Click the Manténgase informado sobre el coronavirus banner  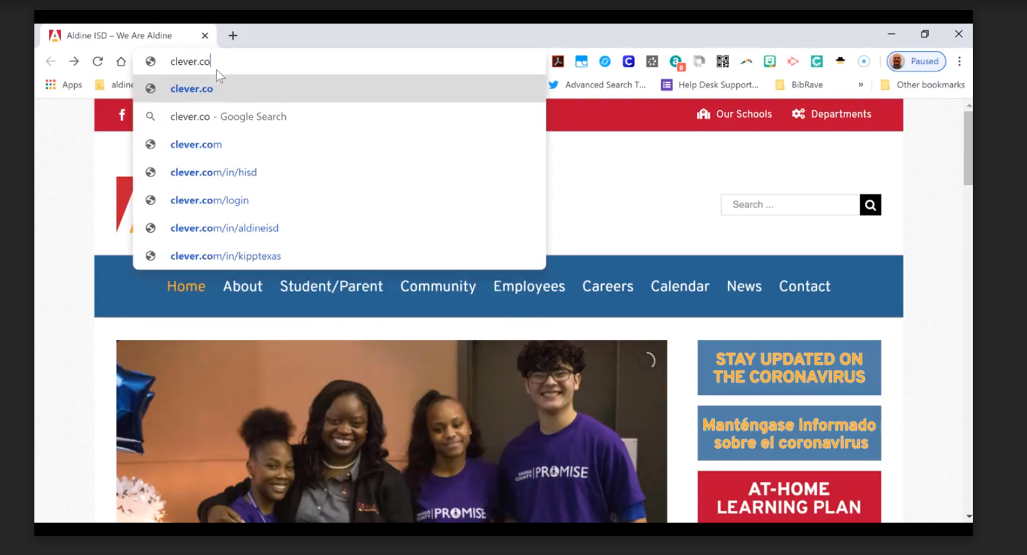pyautogui.click(x=789, y=433)
